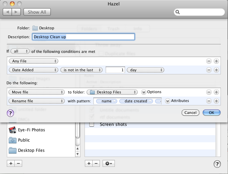
Task: Click the purple help icon in rule sheet
Action: pos(10,113)
